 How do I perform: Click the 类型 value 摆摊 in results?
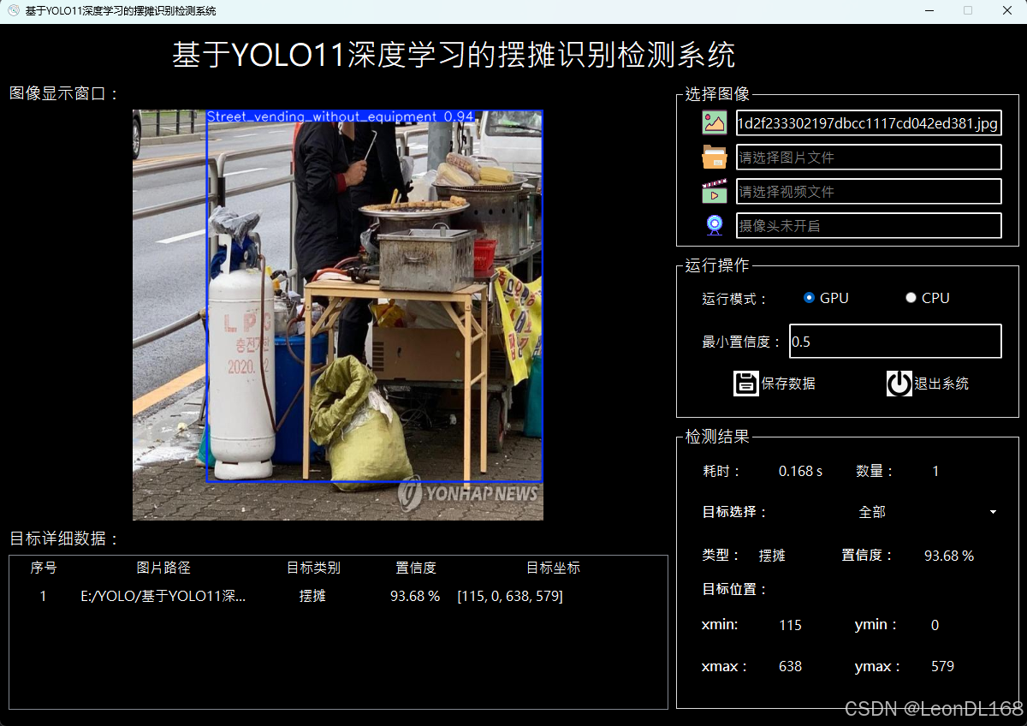click(772, 556)
